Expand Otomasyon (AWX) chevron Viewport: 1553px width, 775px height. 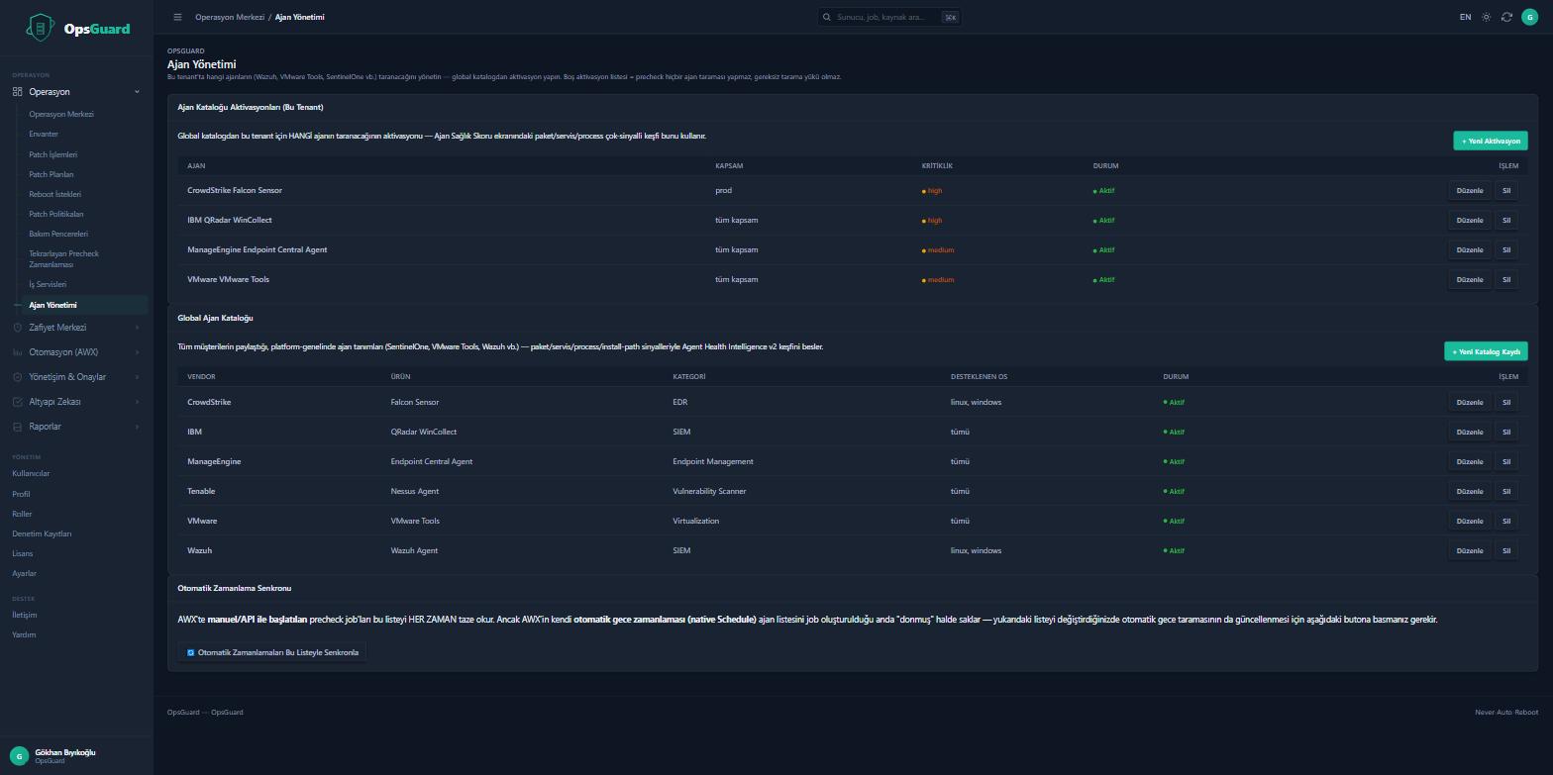click(x=137, y=352)
